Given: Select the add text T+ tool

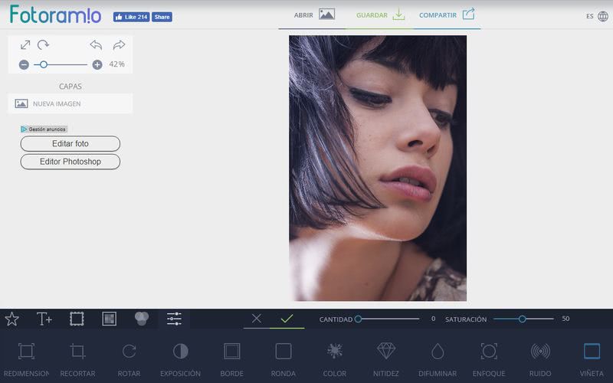Looking at the screenshot, I should (x=44, y=319).
